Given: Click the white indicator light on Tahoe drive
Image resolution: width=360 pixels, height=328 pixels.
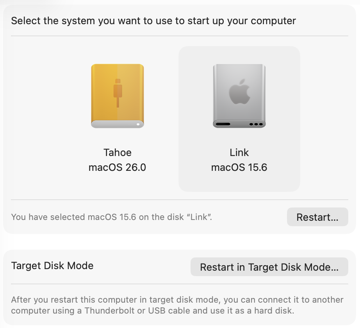Looking at the screenshot, I should (x=138, y=124).
